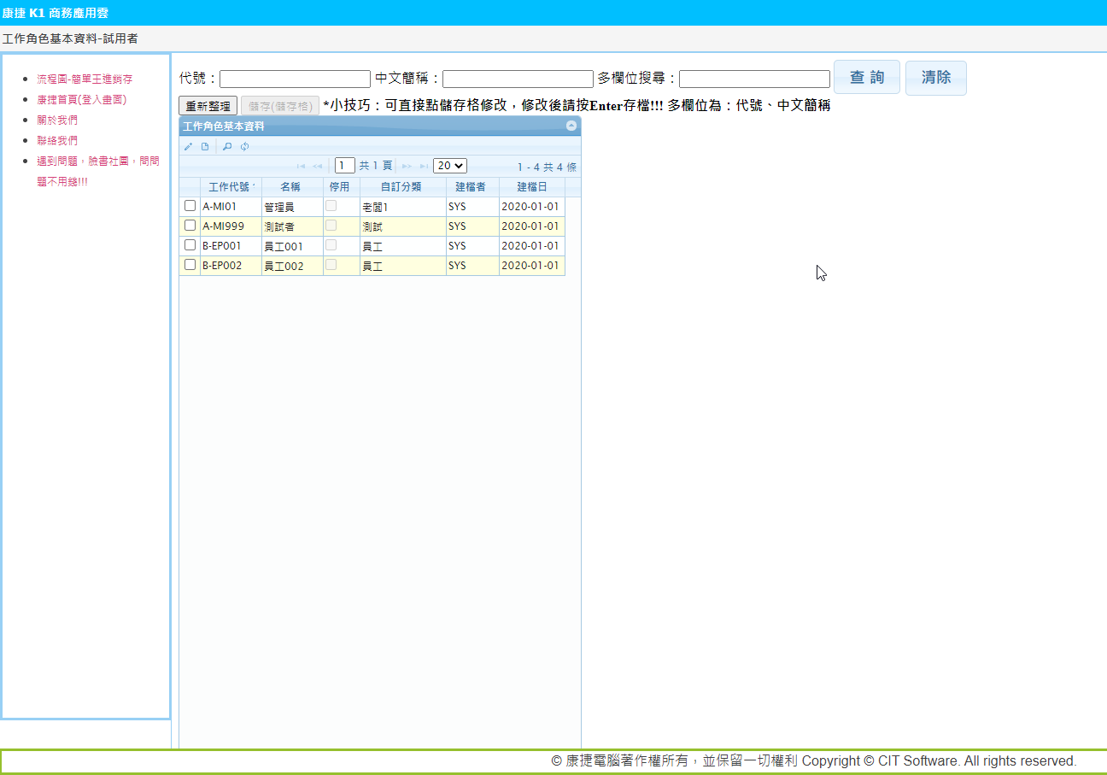Open the rows-per-page dropdown showing 20
Image resolution: width=1107 pixels, height=775 pixels.
[x=449, y=166]
